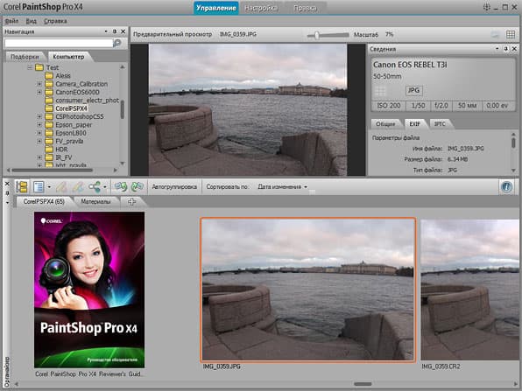522x391 pixels.
Task: Open the IPTC info tab
Action: point(440,124)
